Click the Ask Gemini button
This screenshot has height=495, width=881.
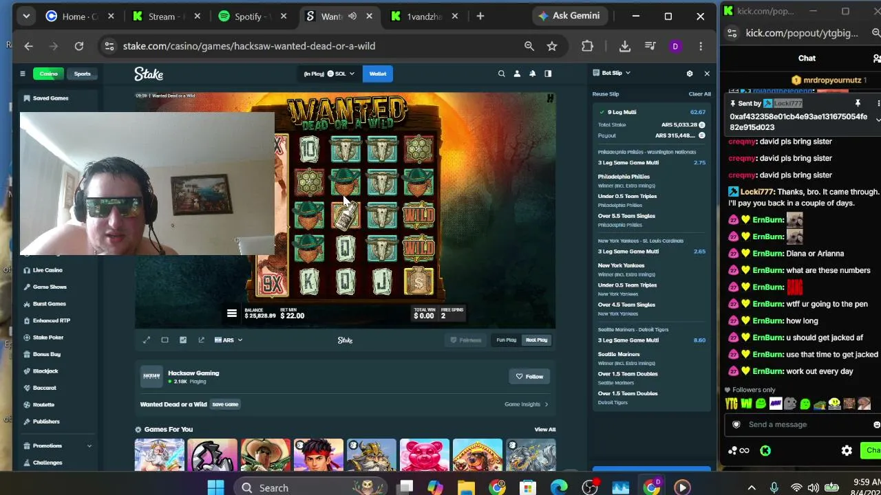(x=569, y=16)
